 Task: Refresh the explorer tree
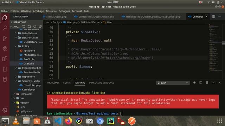pyautogui.click(x=34, y=27)
